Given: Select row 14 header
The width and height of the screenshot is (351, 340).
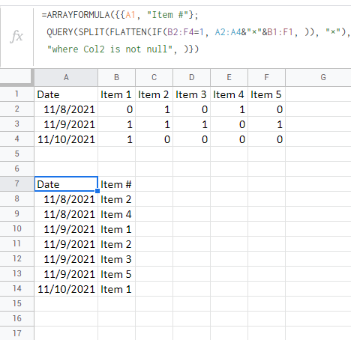Looking at the screenshot, I should pyautogui.click(x=16, y=289).
